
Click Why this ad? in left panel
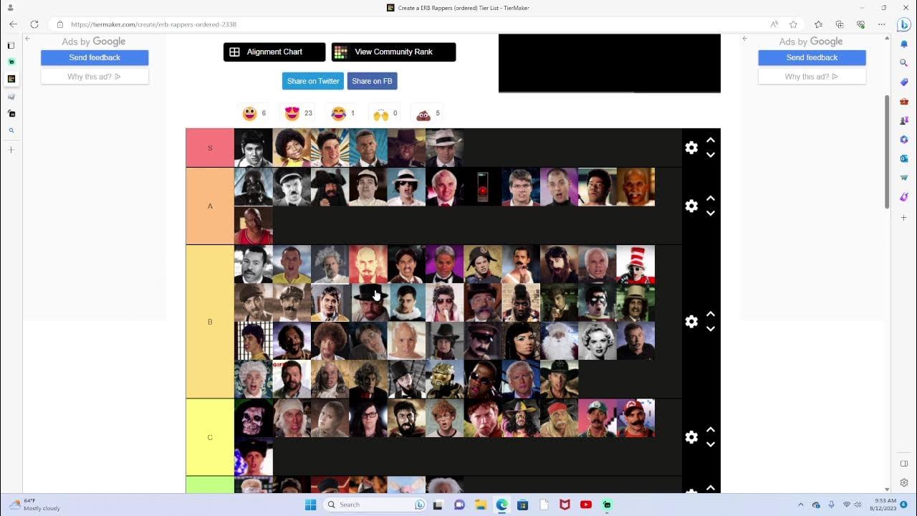[x=95, y=77]
